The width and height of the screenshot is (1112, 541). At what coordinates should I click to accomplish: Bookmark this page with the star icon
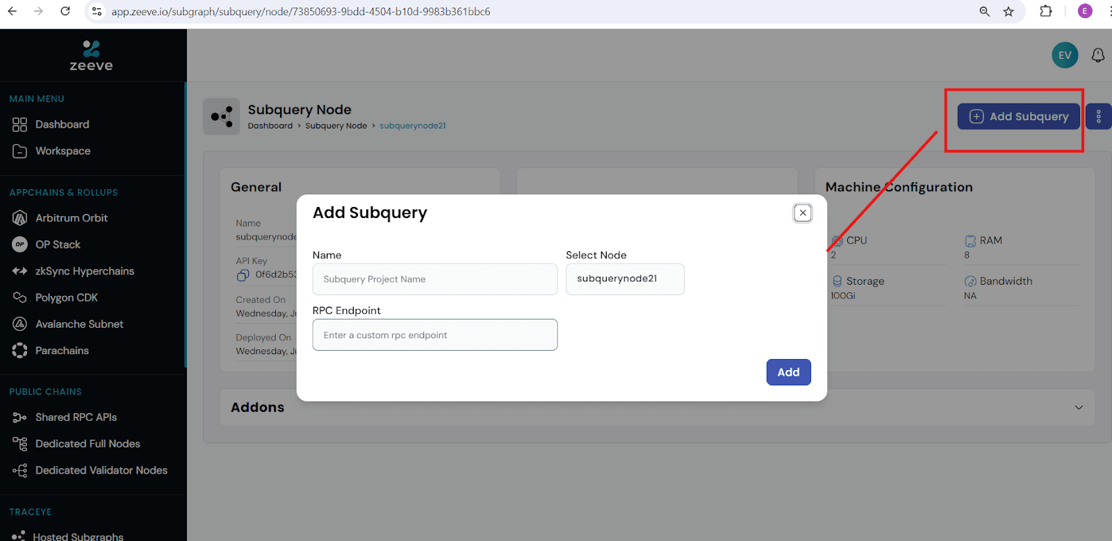[1008, 11]
